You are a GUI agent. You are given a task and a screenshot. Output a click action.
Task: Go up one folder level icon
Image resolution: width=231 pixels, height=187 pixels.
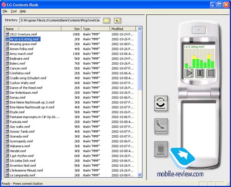point(117,20)
